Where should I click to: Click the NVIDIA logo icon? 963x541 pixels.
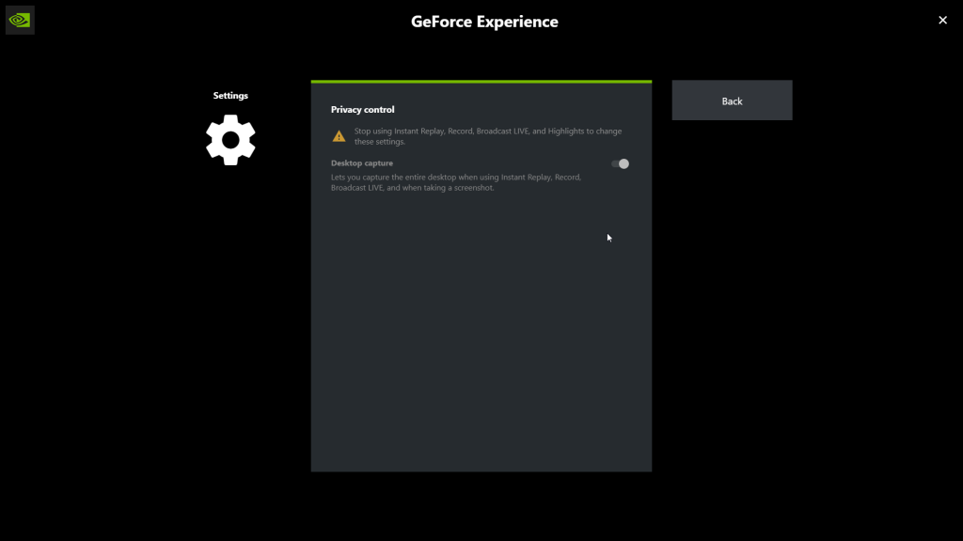[20, 21]
